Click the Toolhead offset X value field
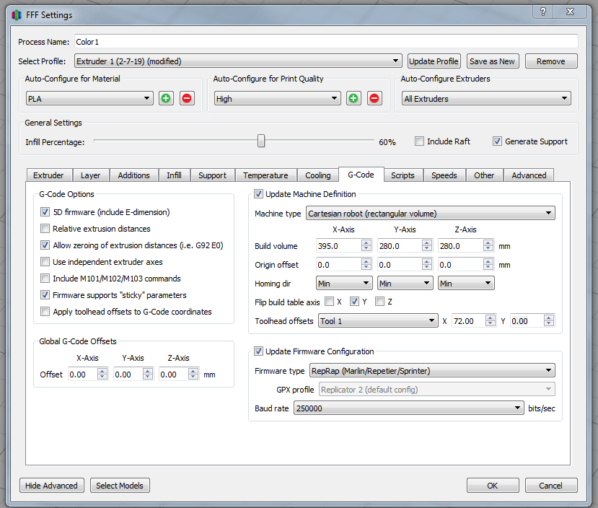 pyautogui.click(x=474, y=320)
